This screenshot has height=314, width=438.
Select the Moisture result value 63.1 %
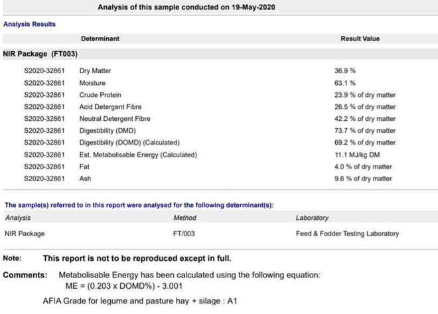point(344,83)
